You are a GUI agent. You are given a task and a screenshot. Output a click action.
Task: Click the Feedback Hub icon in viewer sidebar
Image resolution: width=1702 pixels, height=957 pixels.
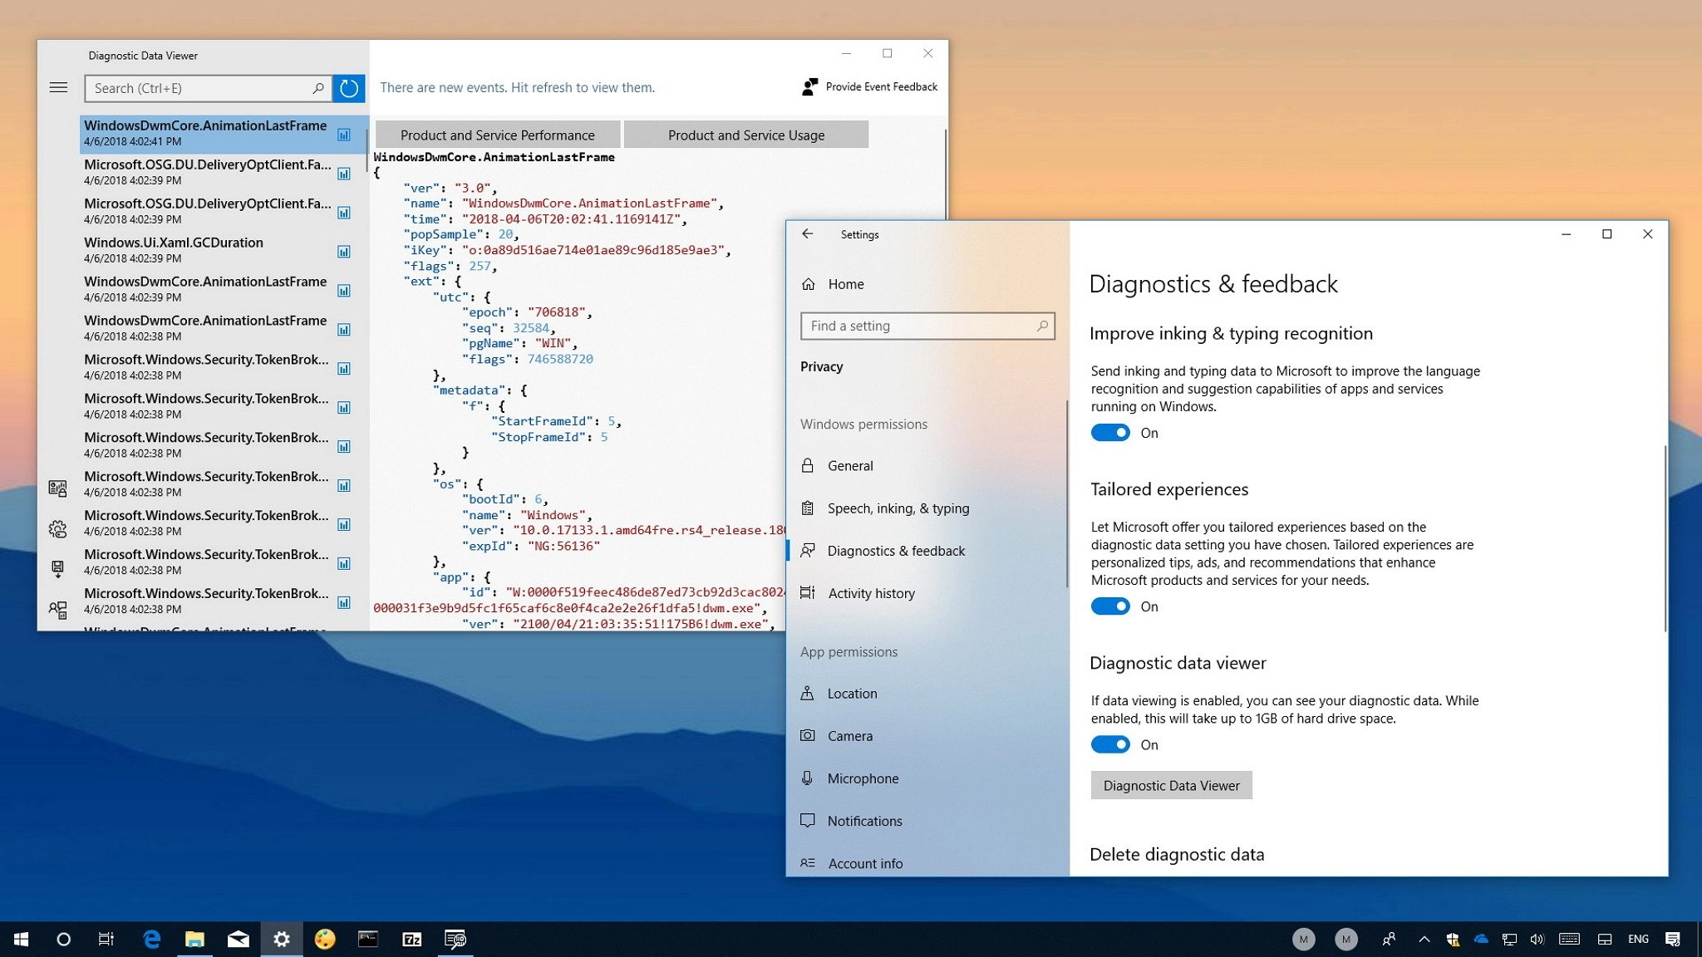click(x=57, y=610)
